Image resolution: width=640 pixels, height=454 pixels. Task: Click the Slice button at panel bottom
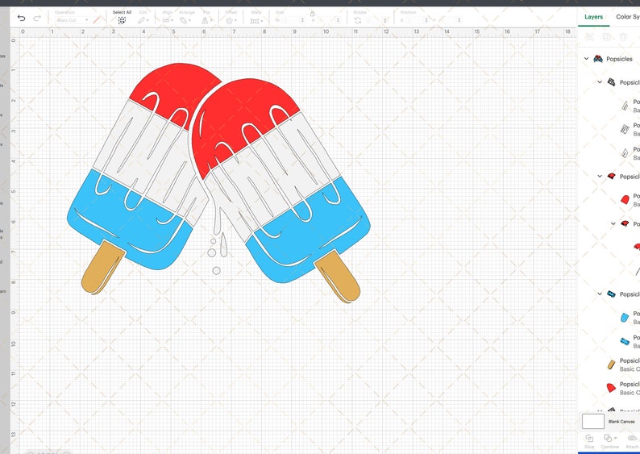click(x=589, y=441)
